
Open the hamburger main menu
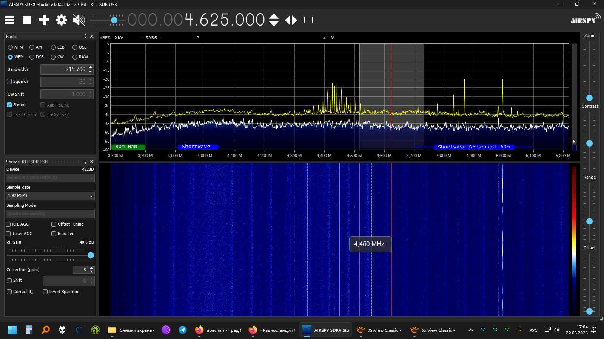[9, 20]
